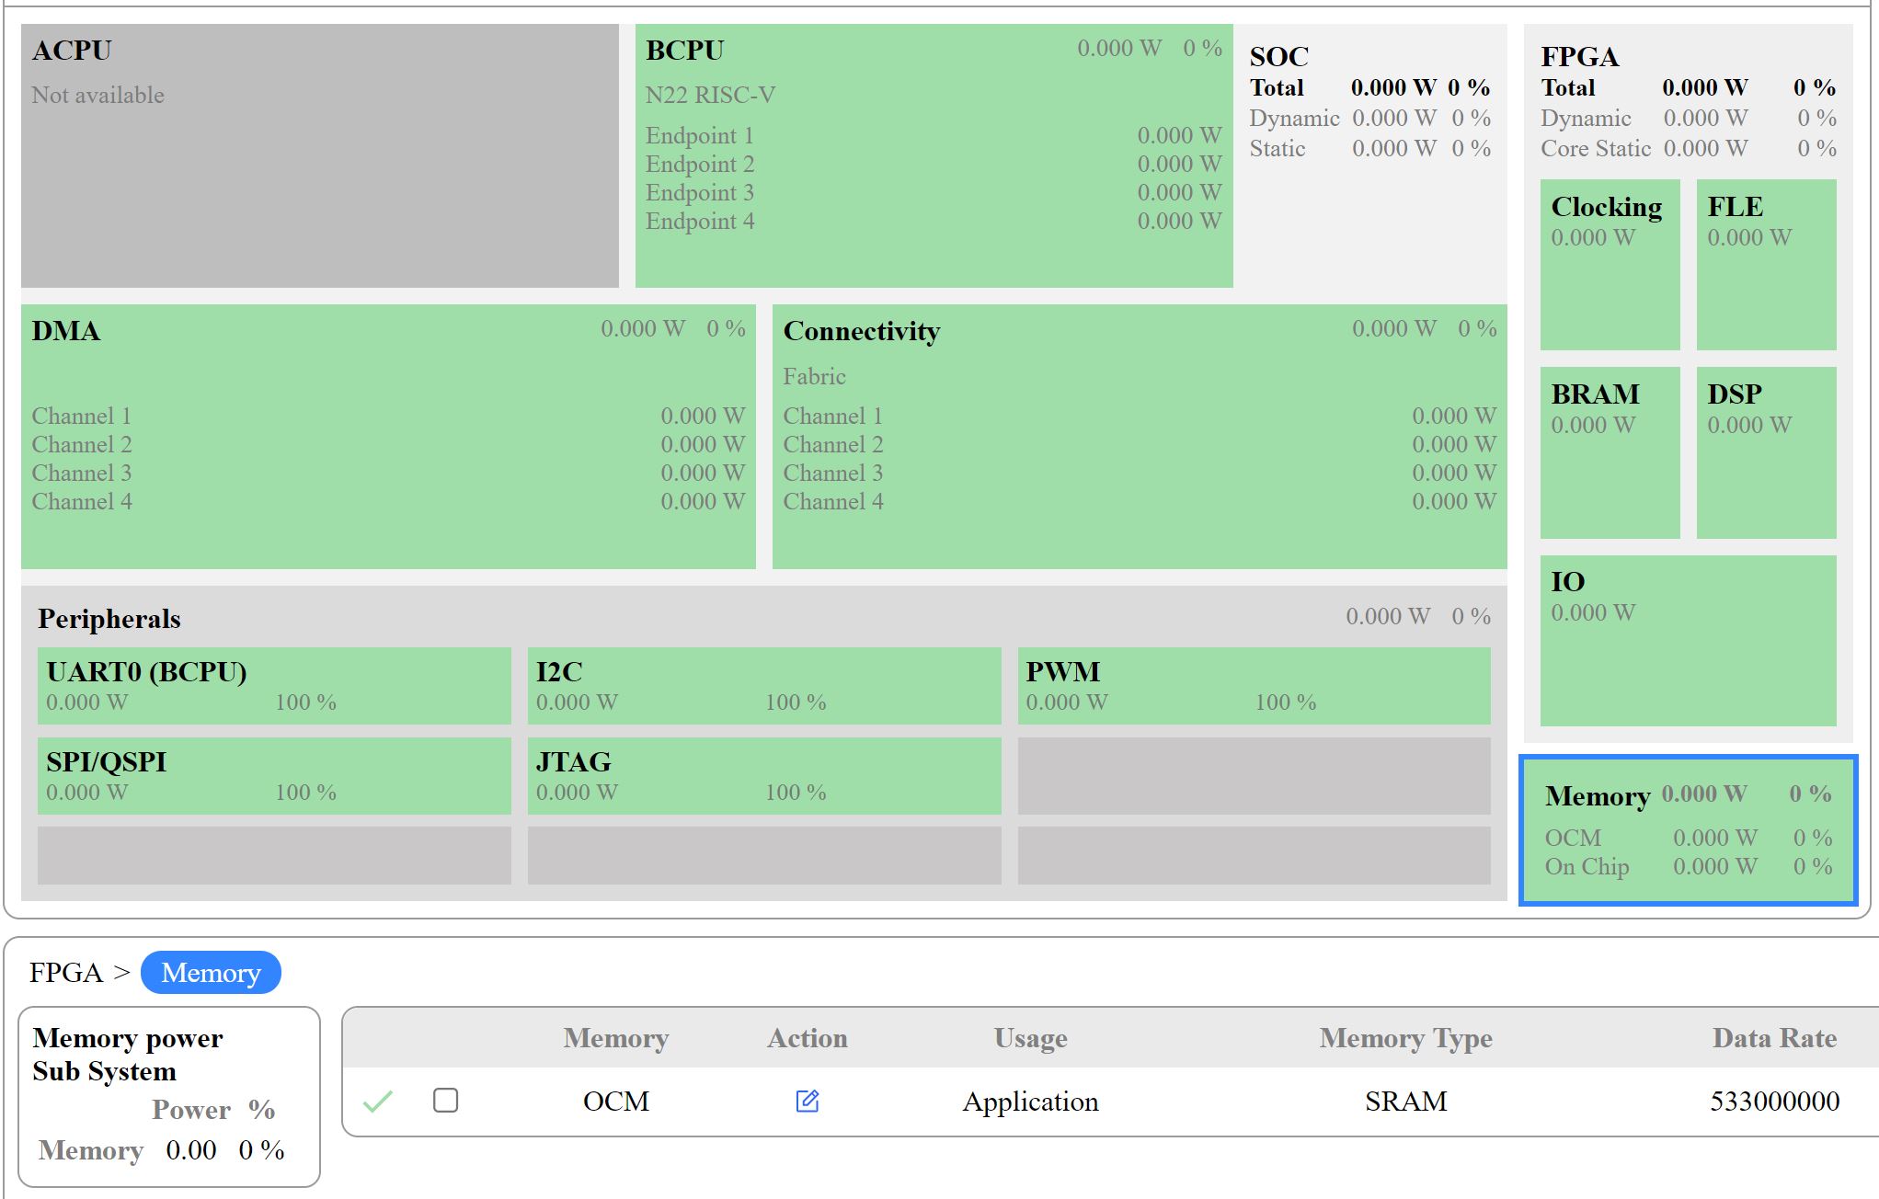Open the PWM peripheral tile
The image size is (1879, 1199).
[x=1254, y=686]
